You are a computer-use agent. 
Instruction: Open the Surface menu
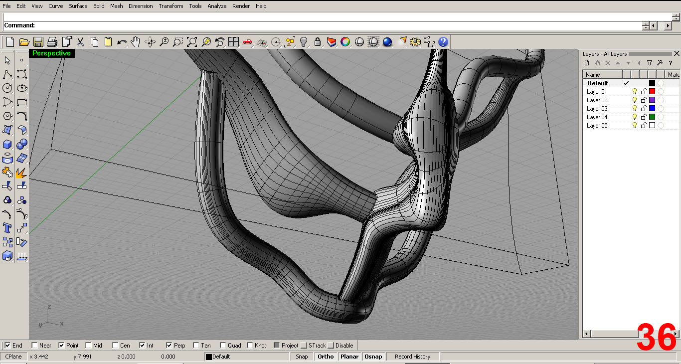pos(78,6)
